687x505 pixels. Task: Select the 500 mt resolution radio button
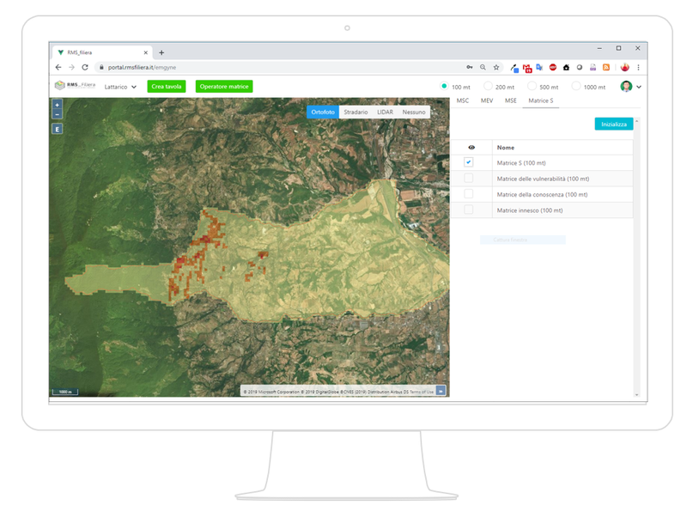pos(532,87)
